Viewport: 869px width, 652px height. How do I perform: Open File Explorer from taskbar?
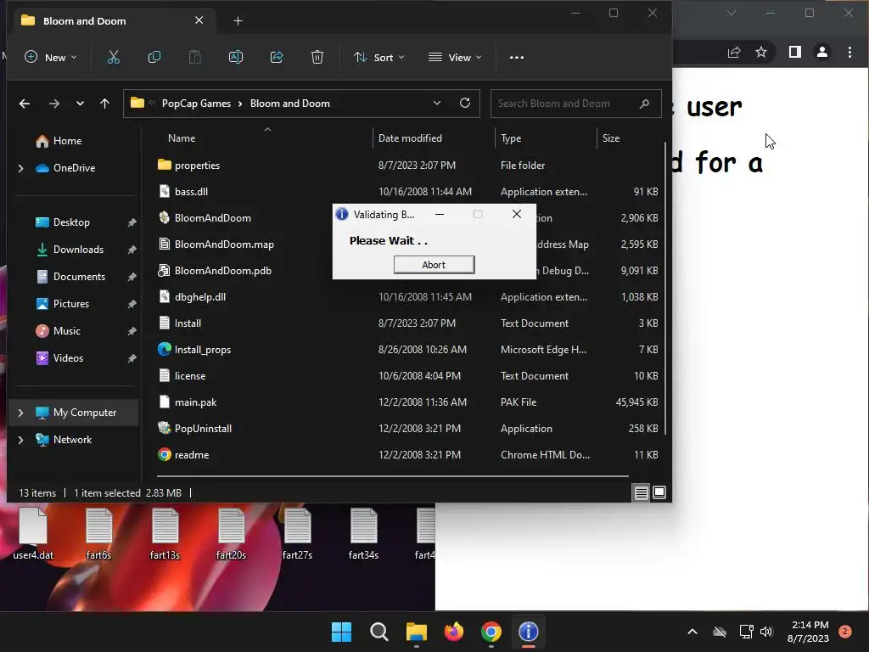[x=416, y=632]
